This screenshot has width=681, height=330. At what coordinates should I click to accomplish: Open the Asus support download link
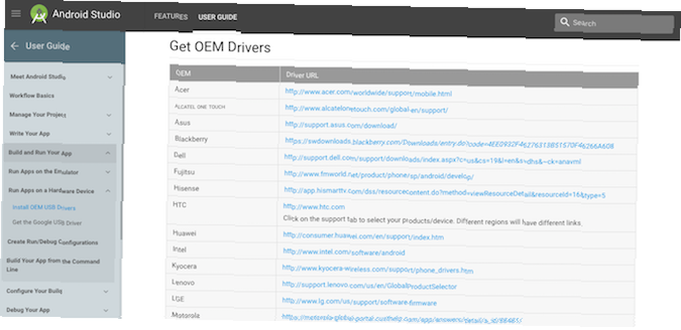[x=341, y=125]
